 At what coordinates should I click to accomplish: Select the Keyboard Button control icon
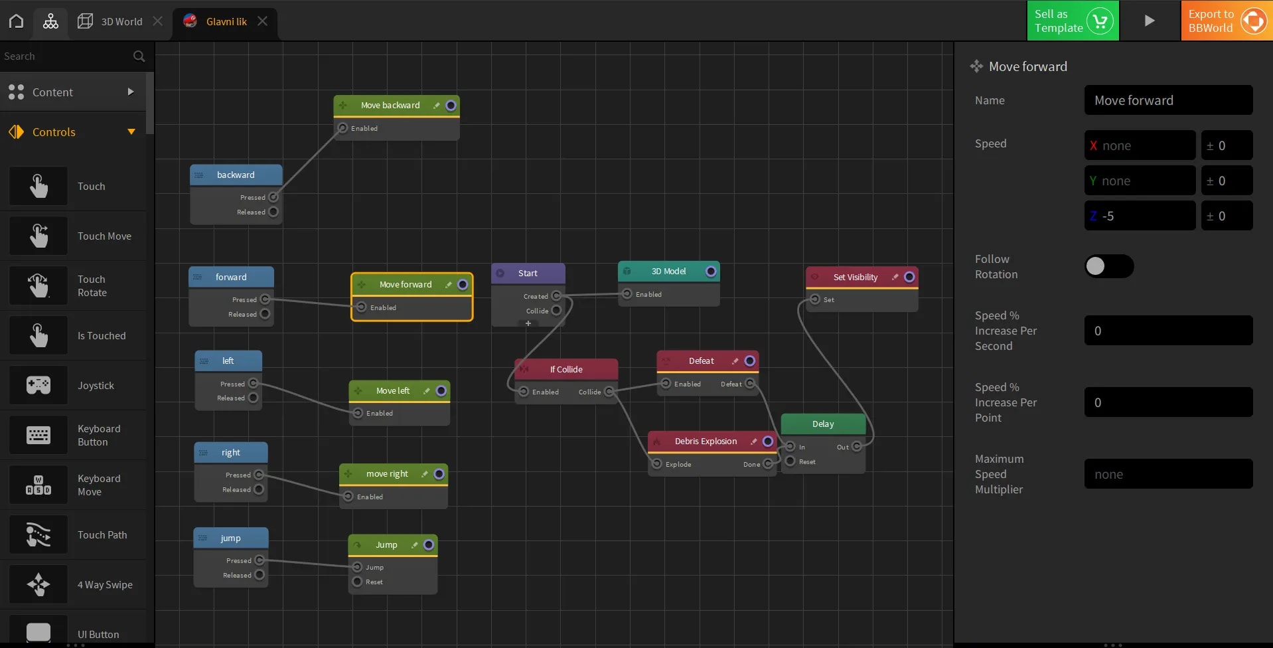[x=38, y=435]
